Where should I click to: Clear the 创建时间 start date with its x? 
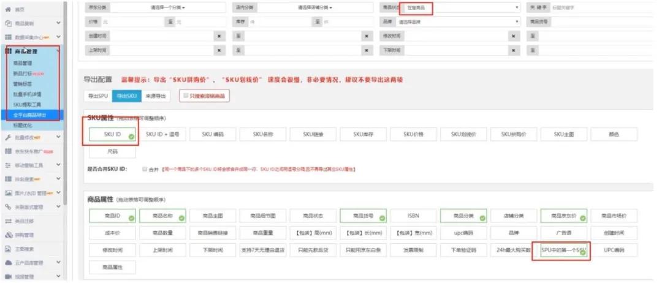pyautogui.click(x=219, y=36)
